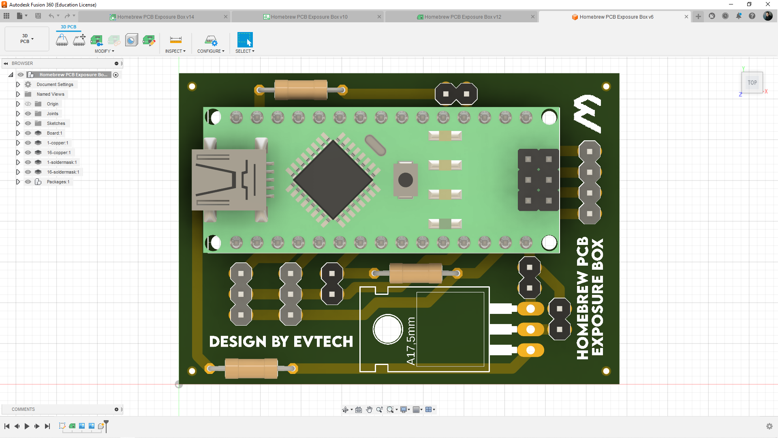
Task: Open the notifications bell icon
Action: pos(739,16)
